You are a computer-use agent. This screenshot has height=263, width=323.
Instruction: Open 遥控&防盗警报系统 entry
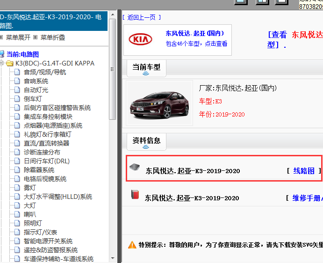pos(50,250)
